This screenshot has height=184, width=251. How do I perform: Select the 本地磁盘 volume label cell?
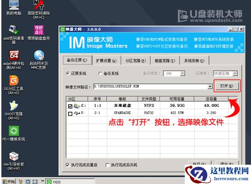pos(123,105)
